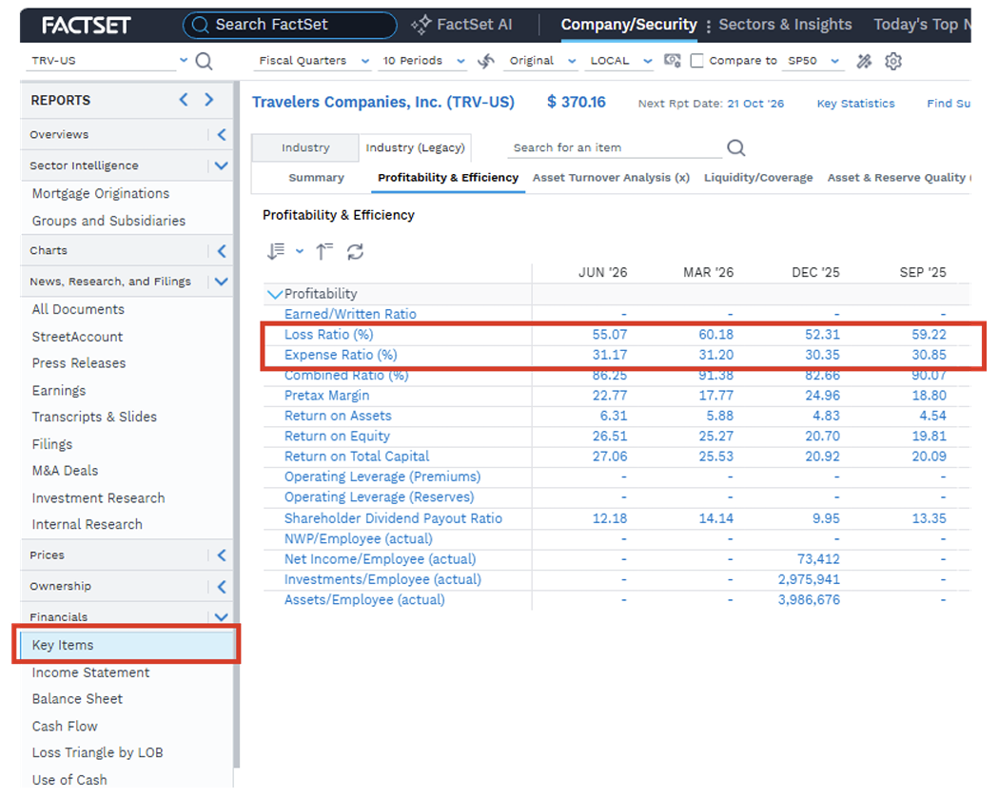Collapse News, Research, and Filings section

coord(221,282)
